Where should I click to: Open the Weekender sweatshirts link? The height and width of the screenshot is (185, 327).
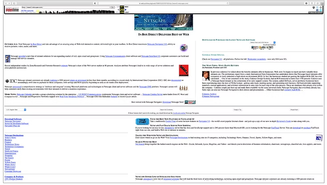256,59
